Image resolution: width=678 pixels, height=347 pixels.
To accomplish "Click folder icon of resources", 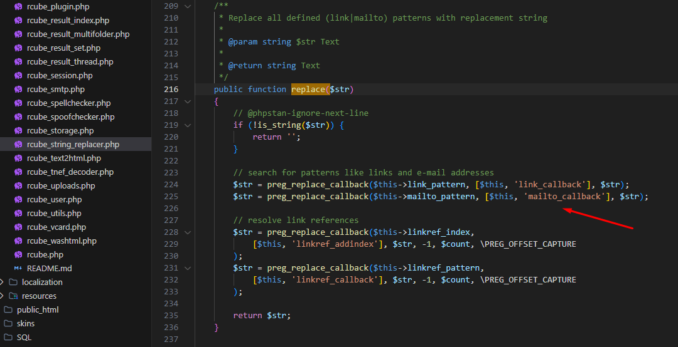I will click(13, 296).
